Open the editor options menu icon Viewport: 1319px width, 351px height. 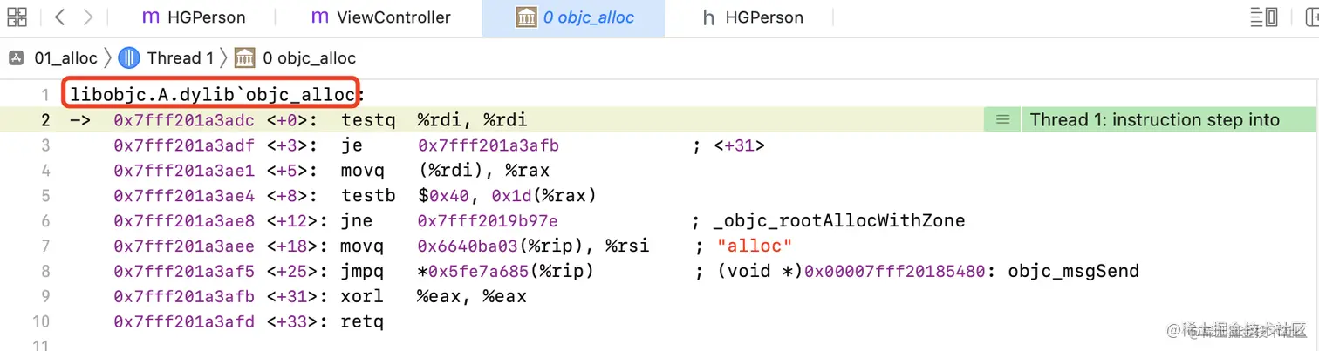tap(1263, 17)
